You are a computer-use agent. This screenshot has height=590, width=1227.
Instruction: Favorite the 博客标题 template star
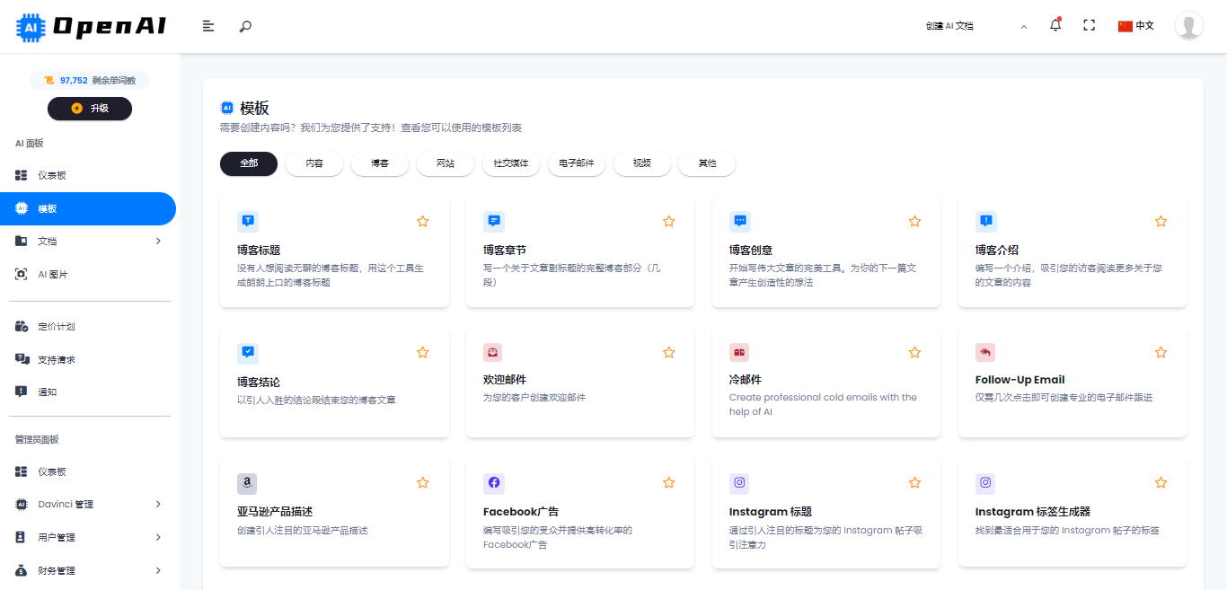point(423,221)
